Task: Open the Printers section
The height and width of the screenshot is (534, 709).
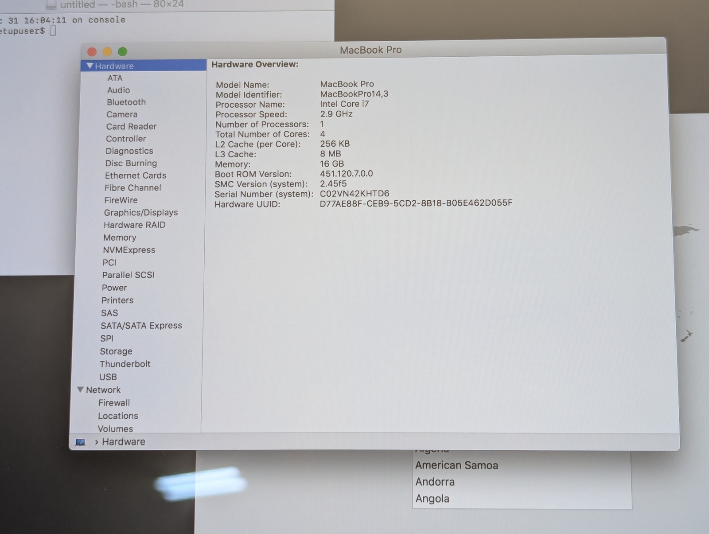Action: pyautogui.click(x=117, y=300)
